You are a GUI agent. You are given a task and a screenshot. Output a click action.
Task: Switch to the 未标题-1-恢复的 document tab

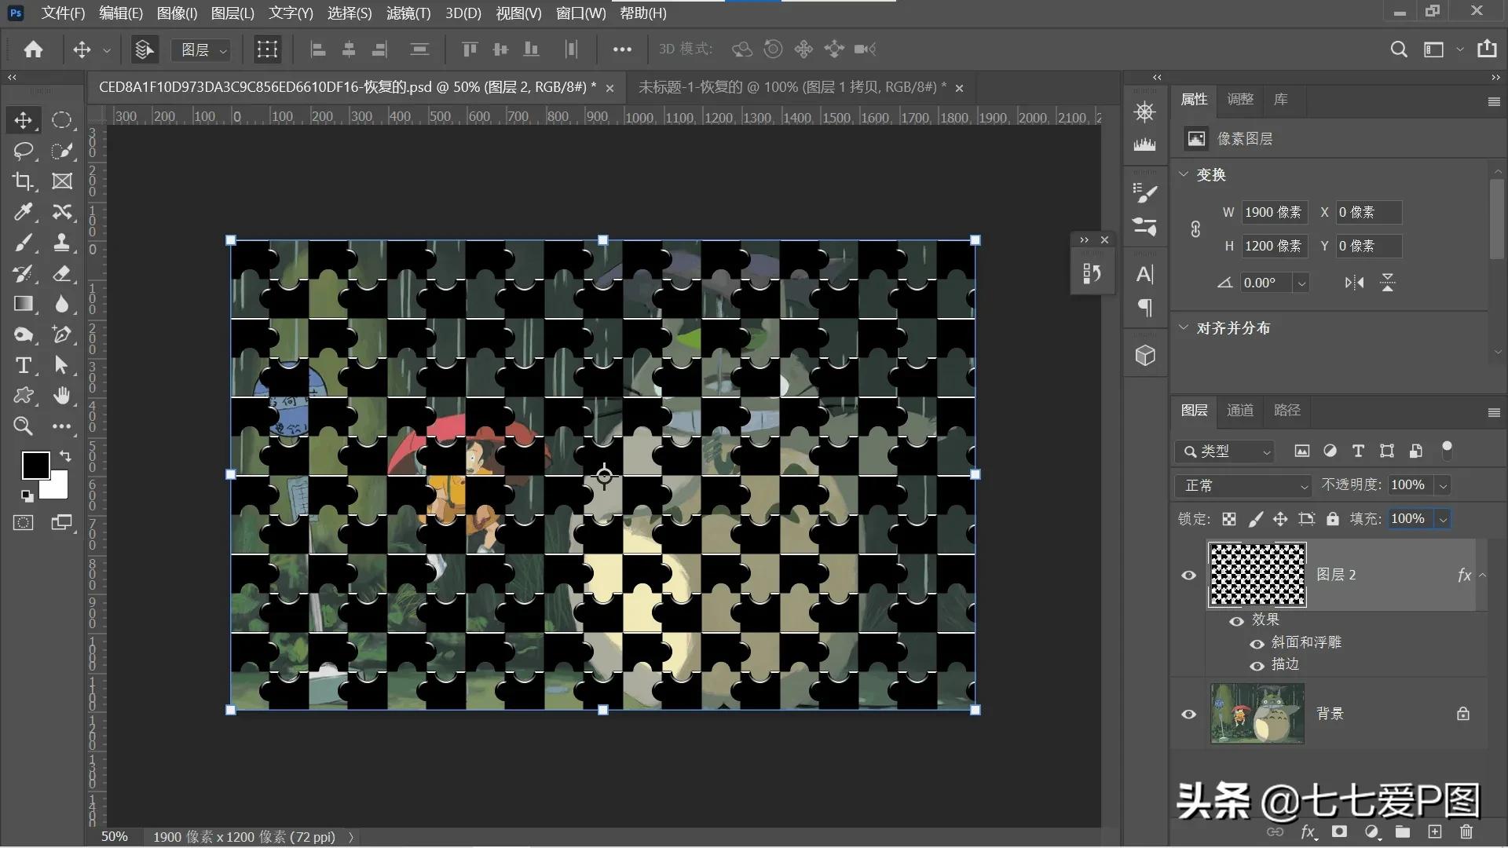(792, 87)
